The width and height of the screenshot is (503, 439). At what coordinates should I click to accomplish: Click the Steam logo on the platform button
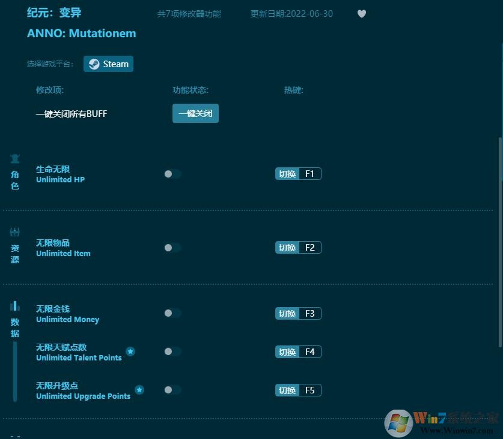pos(94,64)
